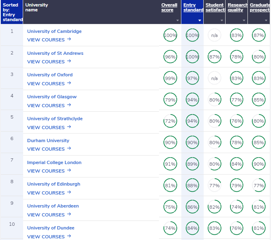271x240 pixels.
Task: Sort by Entry standards column header
Action: click(193, 7)
